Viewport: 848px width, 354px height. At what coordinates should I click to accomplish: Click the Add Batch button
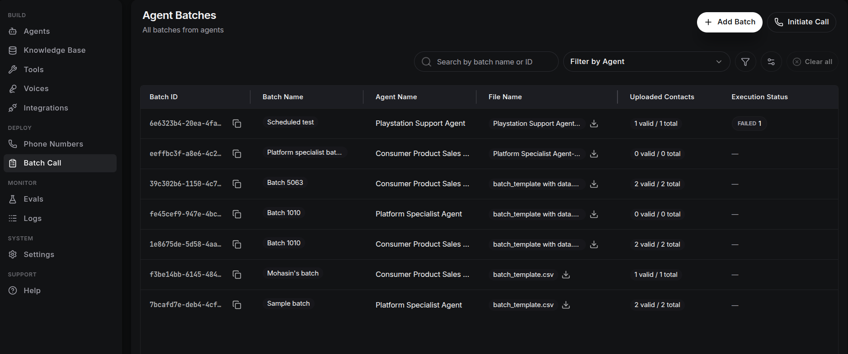click(x=730, y=22)
